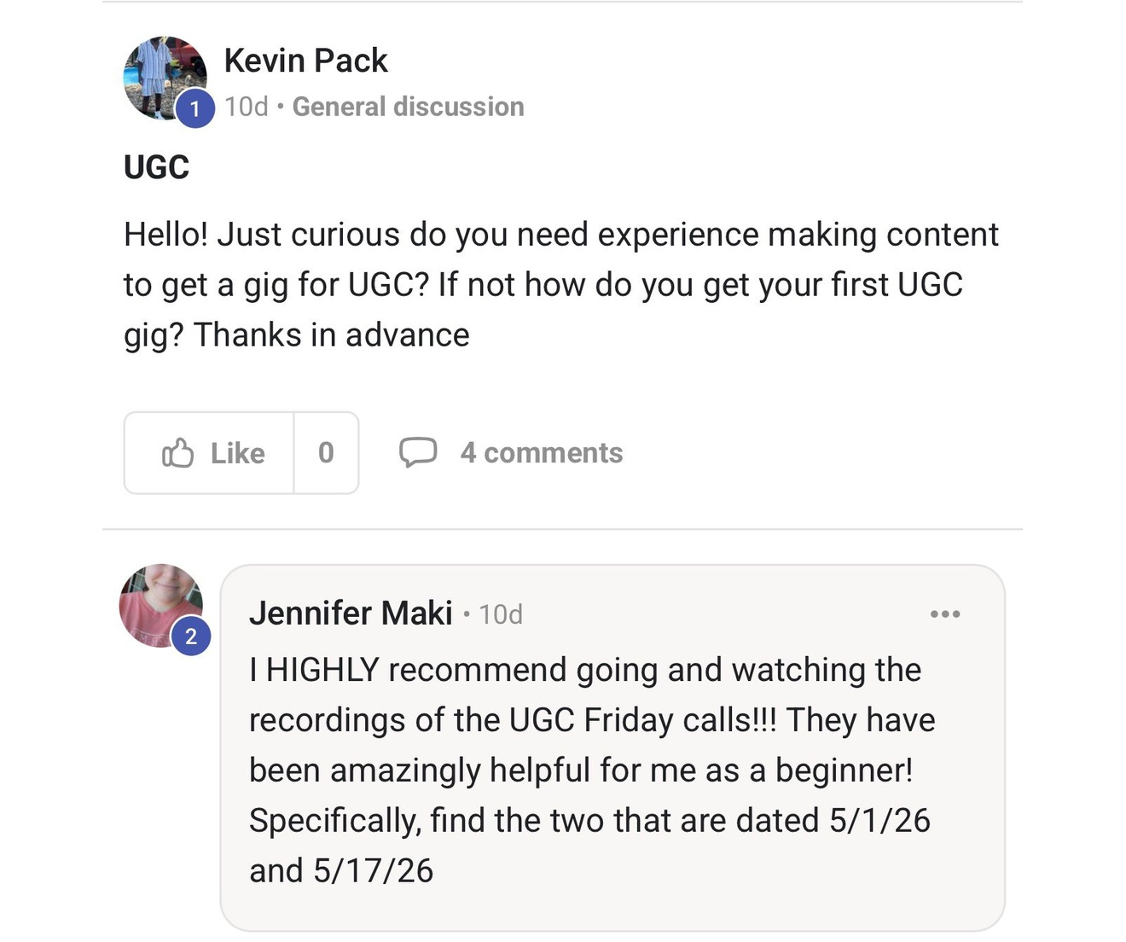Viewport: 1126px width, 942px height.
Task: Click the 5/1/26 date in Jennifer's comment
Action: pos(879,821)
